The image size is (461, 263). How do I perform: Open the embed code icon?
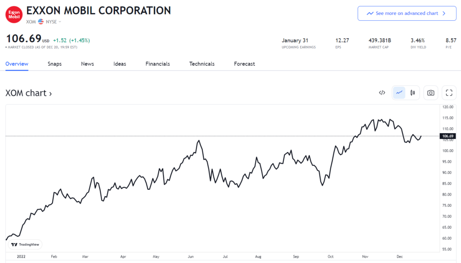click(382, 93)
